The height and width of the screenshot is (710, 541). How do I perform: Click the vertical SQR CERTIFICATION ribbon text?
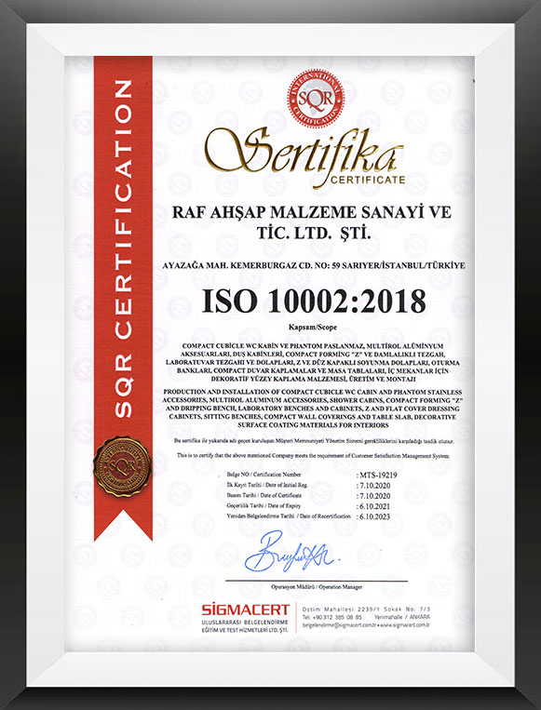click(x=123, y=248)
